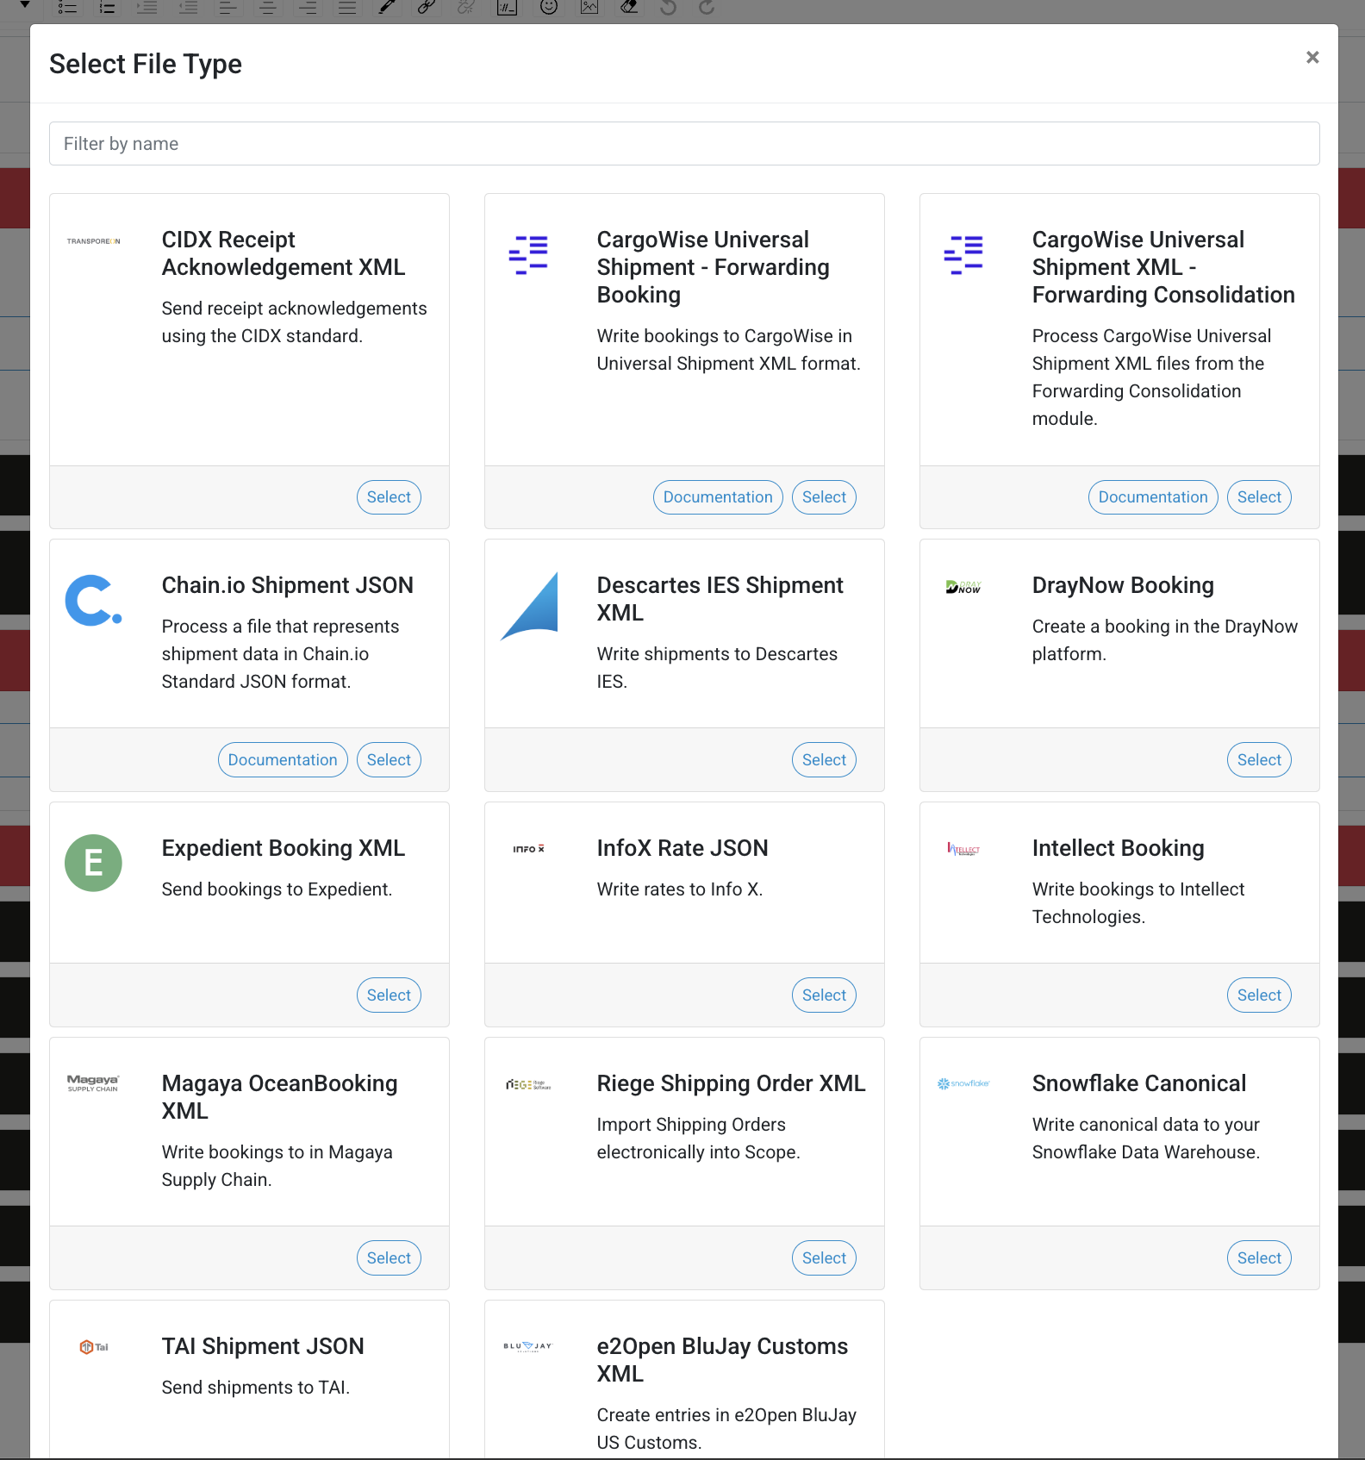
Task: Click the 'Chain.io Shipment JSON' card title
Action: [288, 585]
